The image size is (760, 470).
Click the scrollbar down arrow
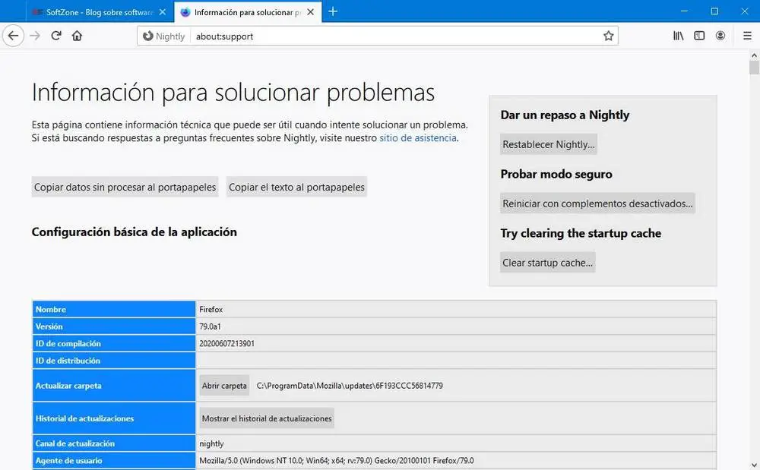[754, 465]
